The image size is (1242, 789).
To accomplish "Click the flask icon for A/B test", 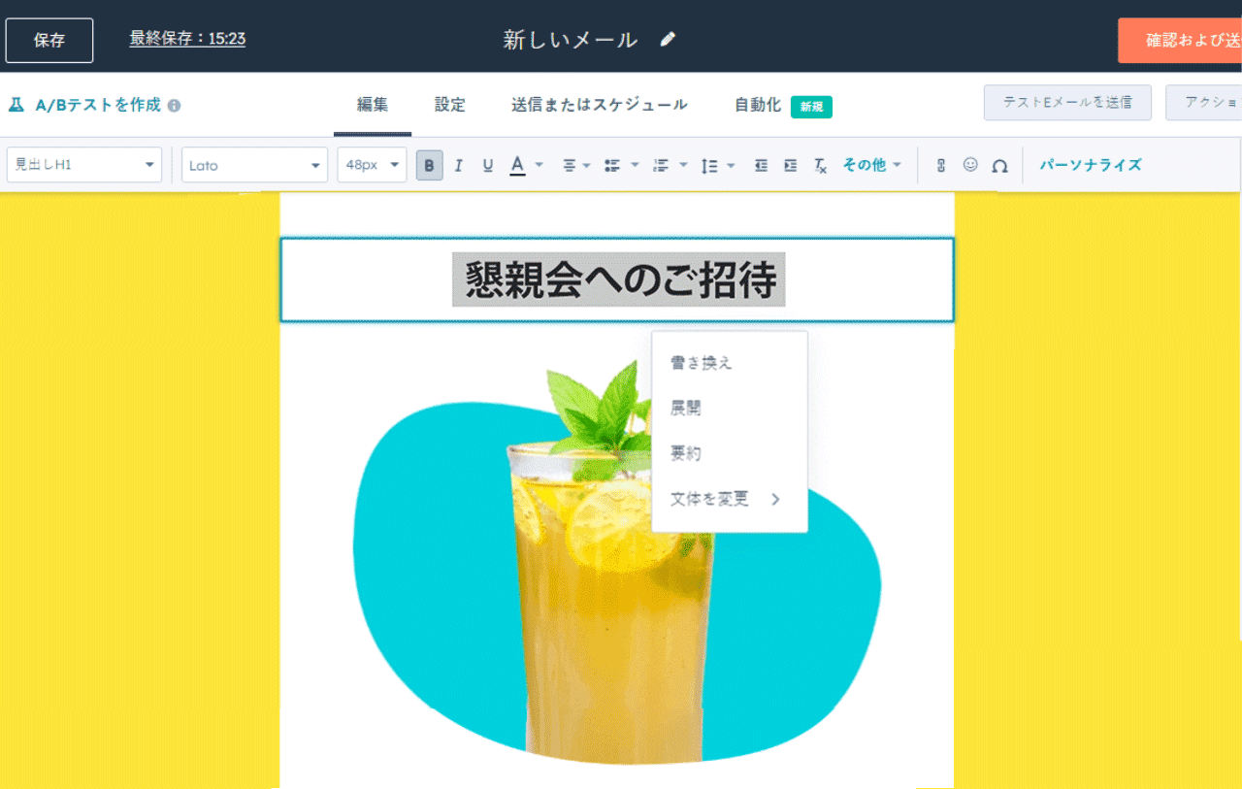I will click(x=16, y=105).
